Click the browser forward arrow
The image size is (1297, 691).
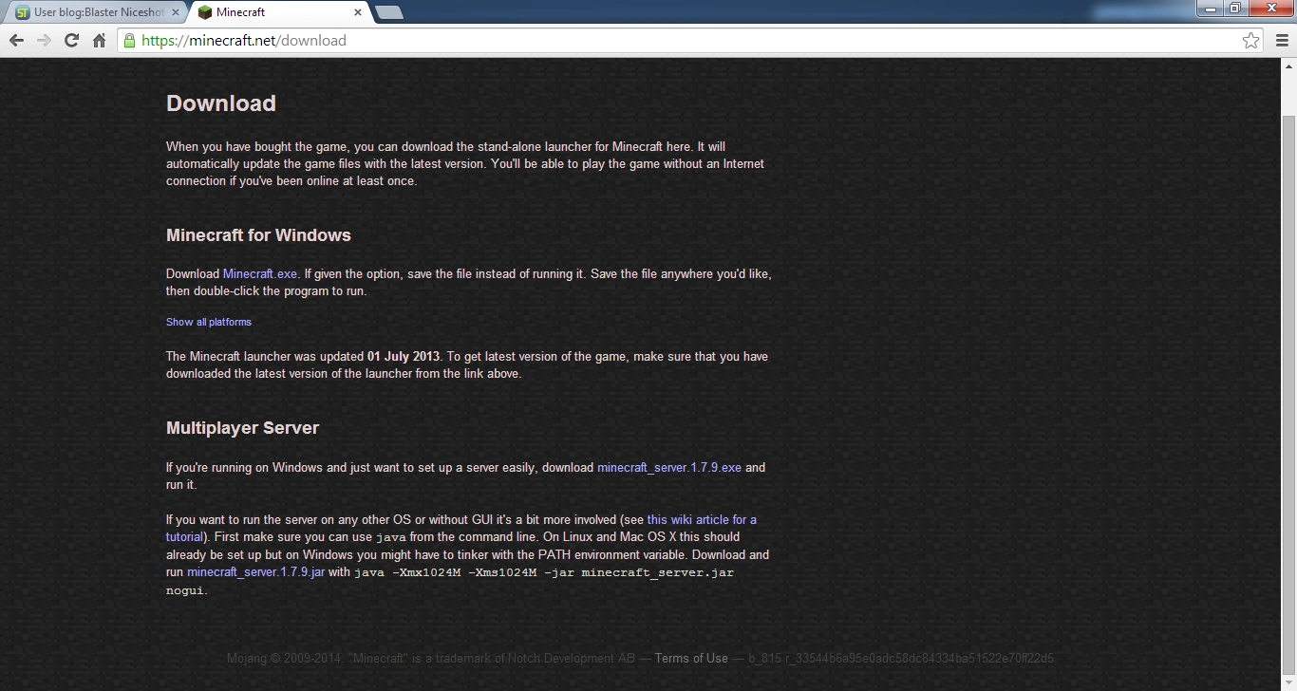click(x=44, y=41)
